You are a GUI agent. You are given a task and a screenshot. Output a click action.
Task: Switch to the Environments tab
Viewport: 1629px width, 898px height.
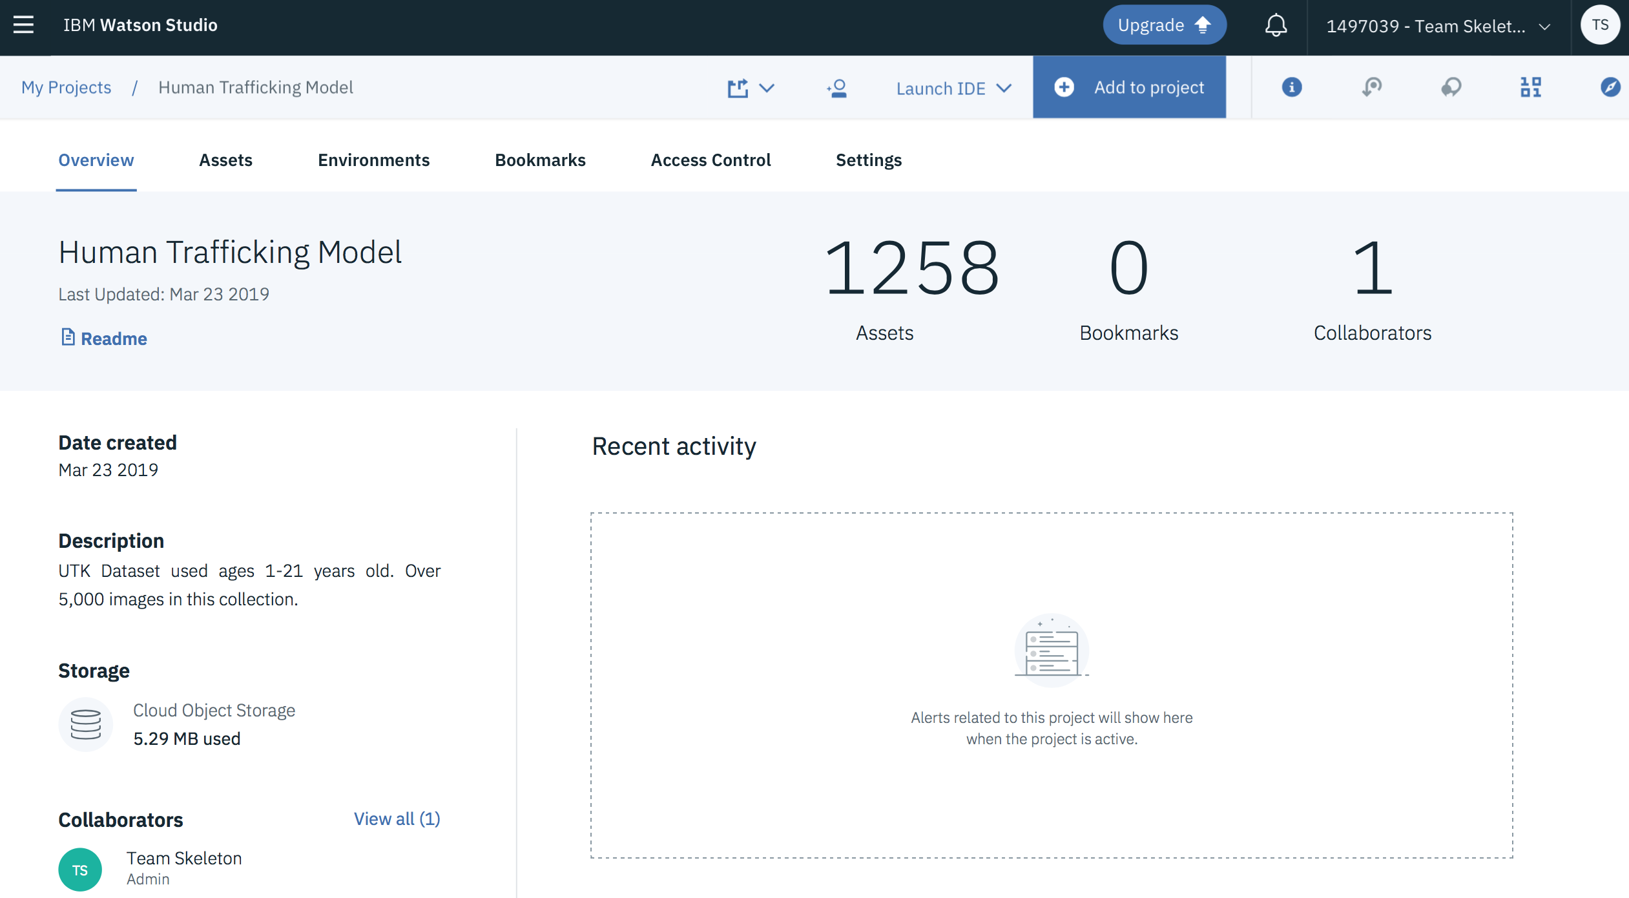point(373,160)
